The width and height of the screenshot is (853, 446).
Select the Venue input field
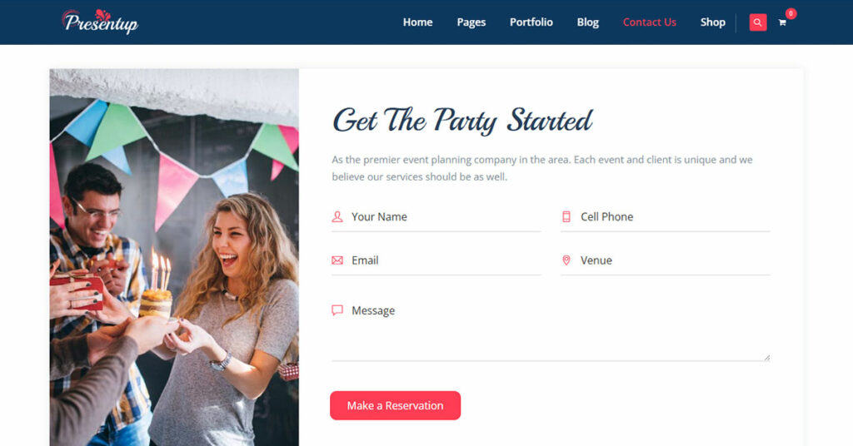(666, 260)
